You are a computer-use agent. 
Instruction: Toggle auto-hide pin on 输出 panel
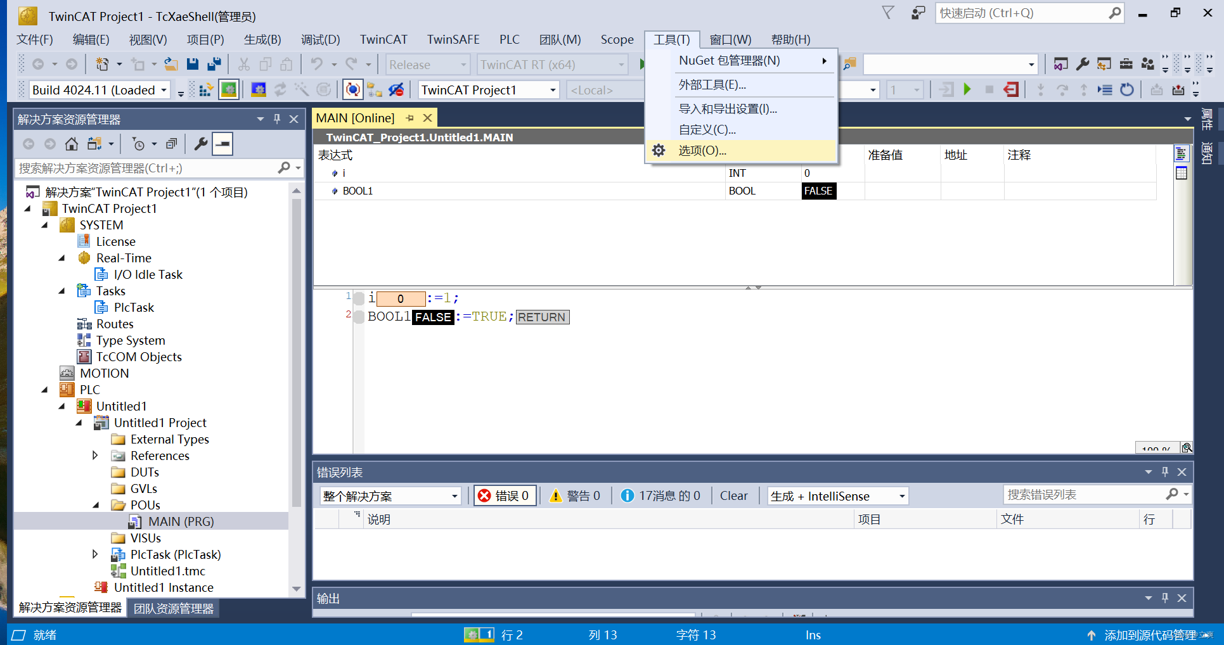tap(1165, 597)
